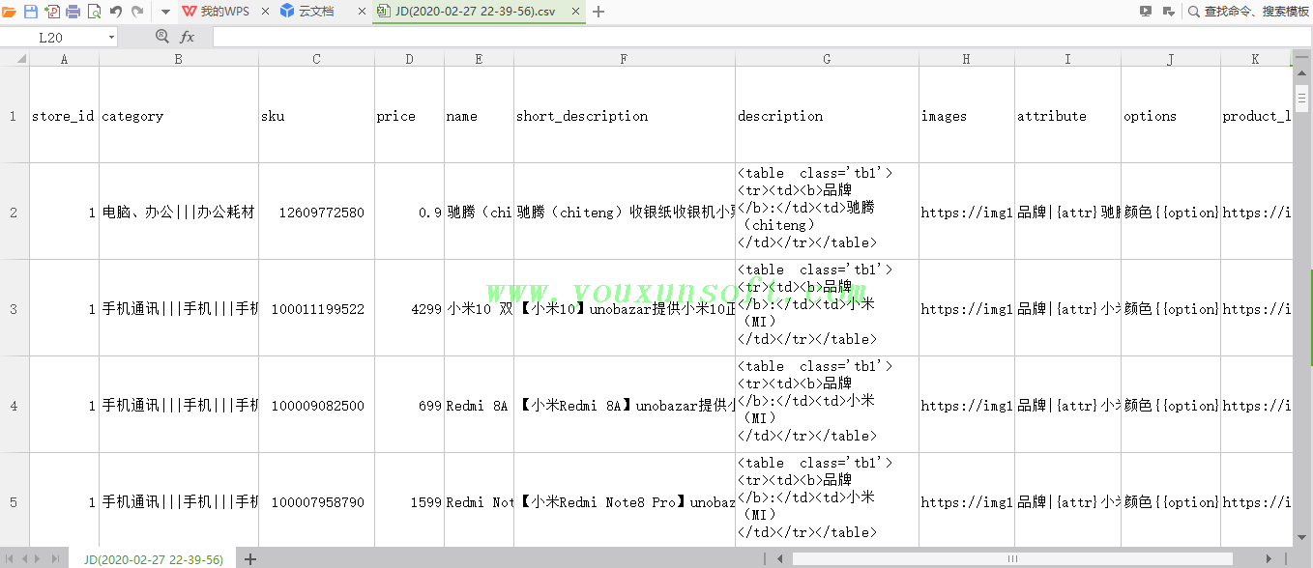The height and width of the screenshot is (568, 1313).
Task: Click the category cell 电脑、办公|||办公耗材
Action: [179, 213]
